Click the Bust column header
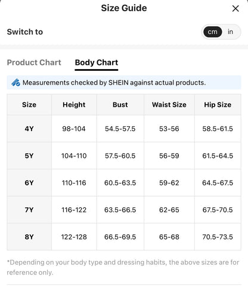 120,105
